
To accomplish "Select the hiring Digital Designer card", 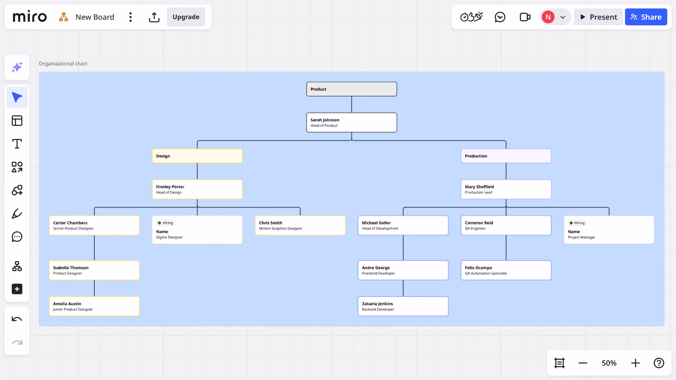I will click(197, 230).
